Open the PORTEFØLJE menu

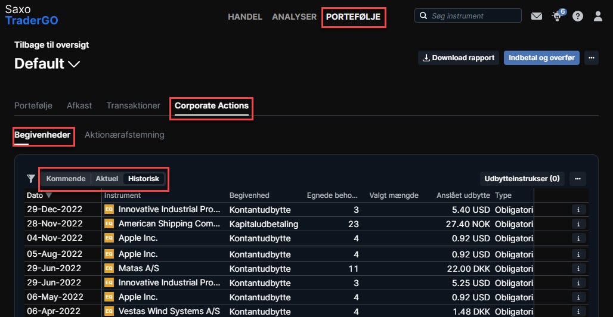point(354,17)
